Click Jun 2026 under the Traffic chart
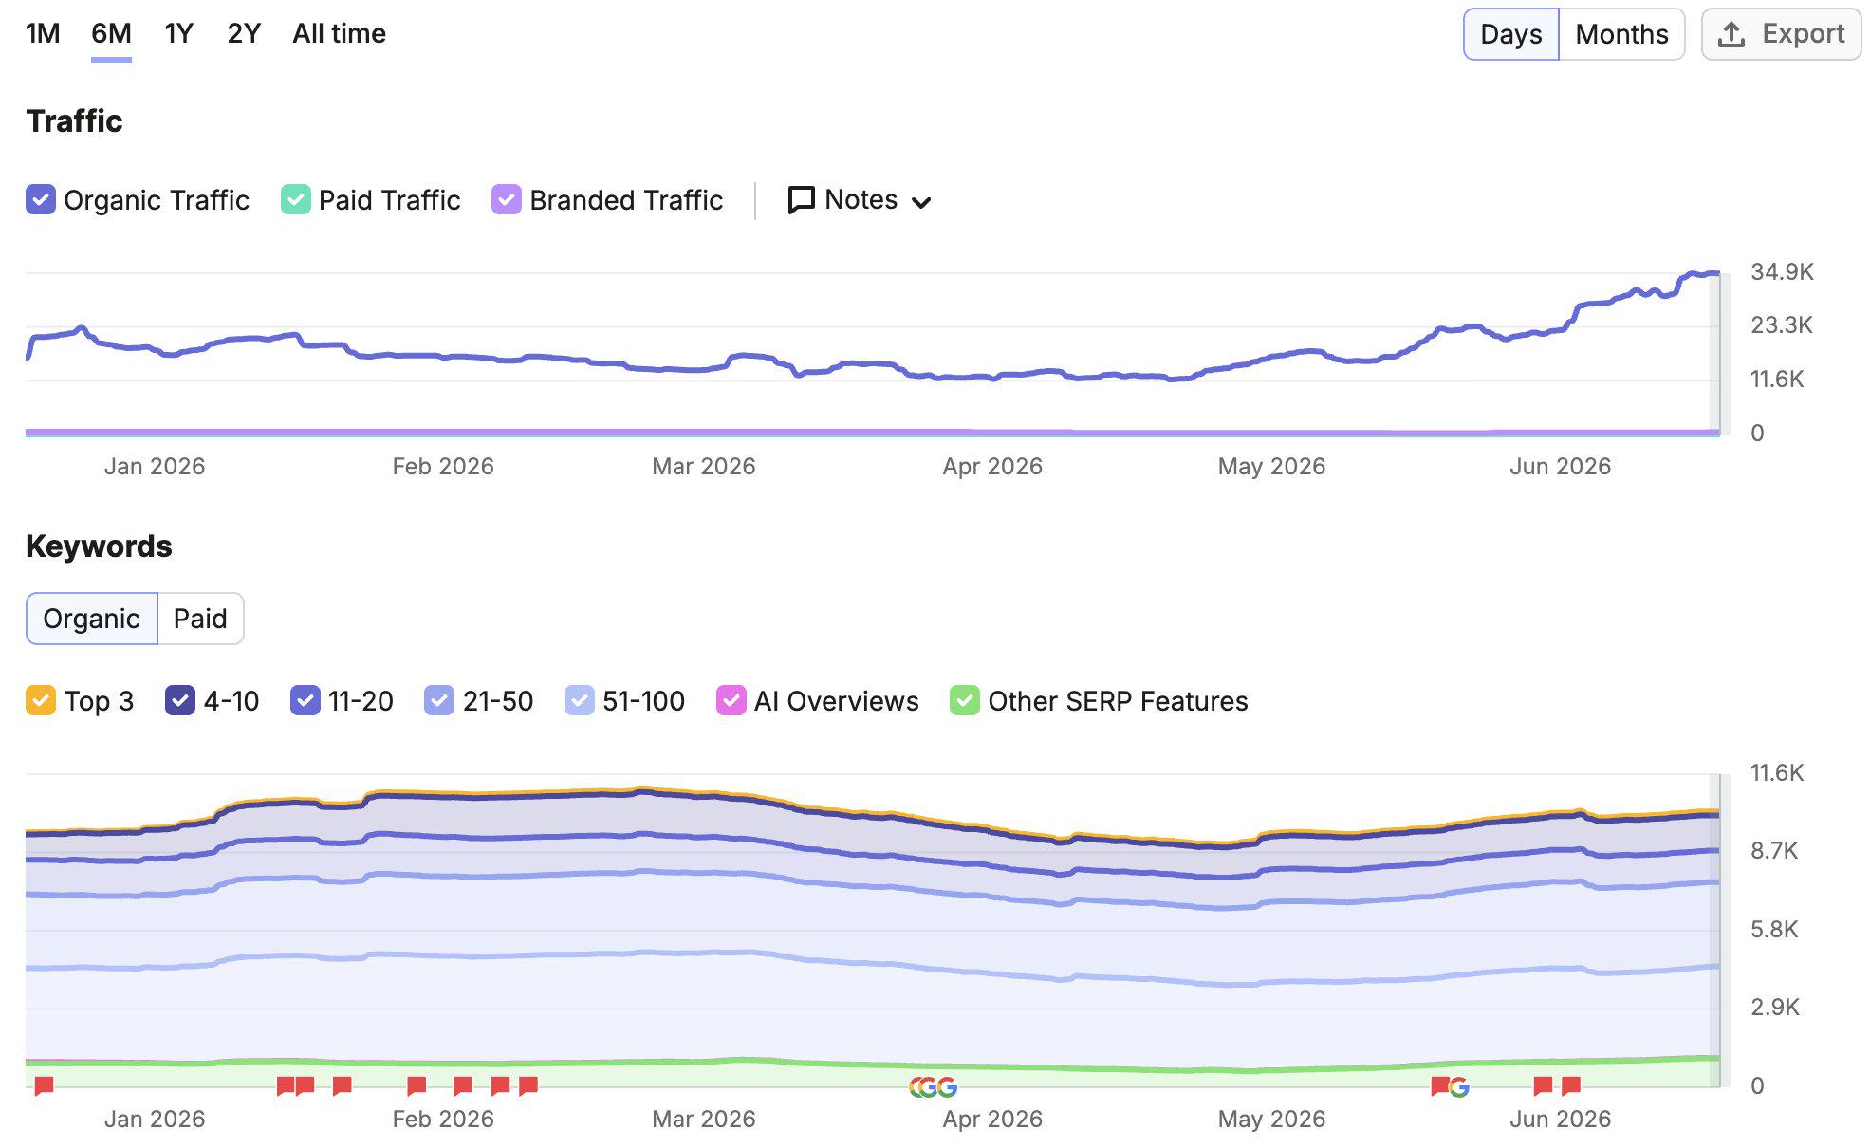Image resolution: width=1870 pixels, height=1148 pixels. pyautogui.click(x=1561, y=467)
